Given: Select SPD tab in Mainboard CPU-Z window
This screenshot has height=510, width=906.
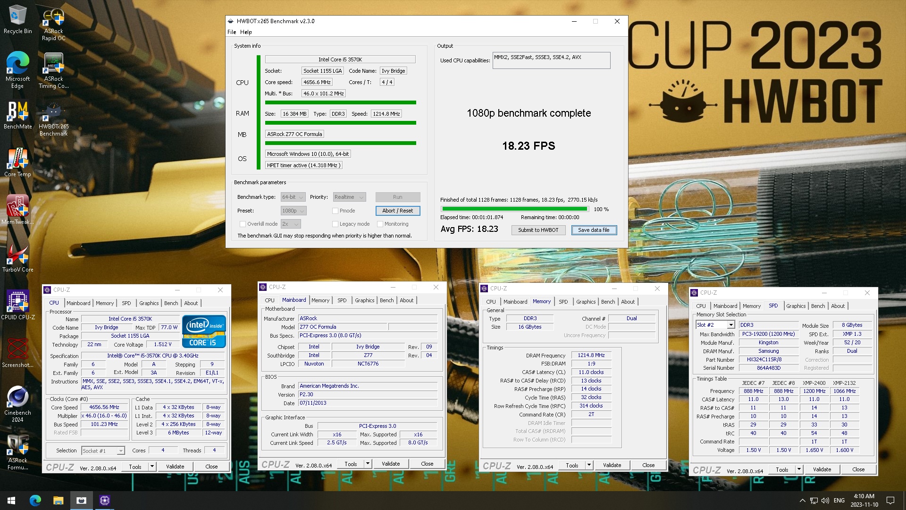Looking at the screenshot, I should pyautogui.click(x=342, y=300).
